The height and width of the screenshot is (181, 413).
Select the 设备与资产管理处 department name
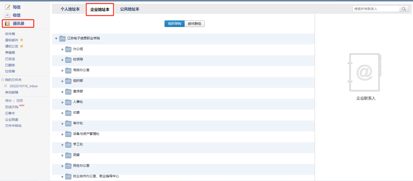[x=86, y=134]
